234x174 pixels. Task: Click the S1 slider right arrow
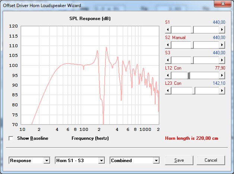222,30
